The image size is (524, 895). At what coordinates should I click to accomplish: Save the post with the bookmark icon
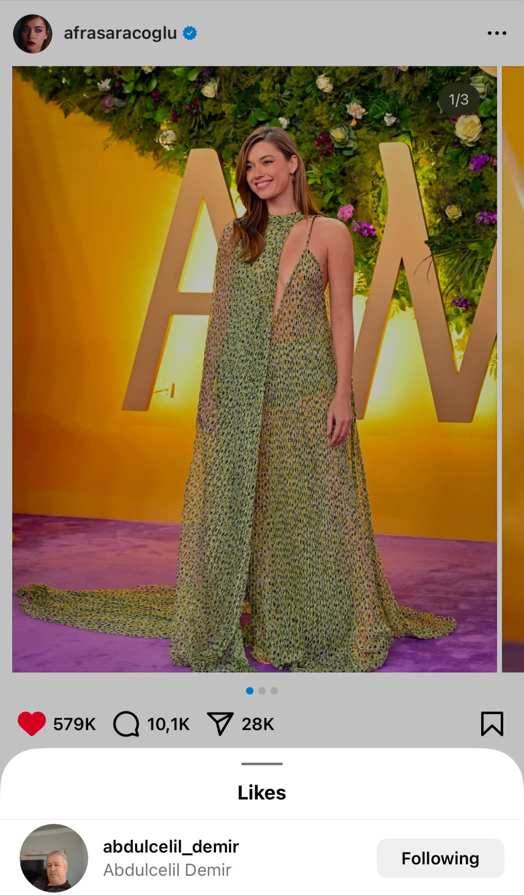(x=492, y=724)
